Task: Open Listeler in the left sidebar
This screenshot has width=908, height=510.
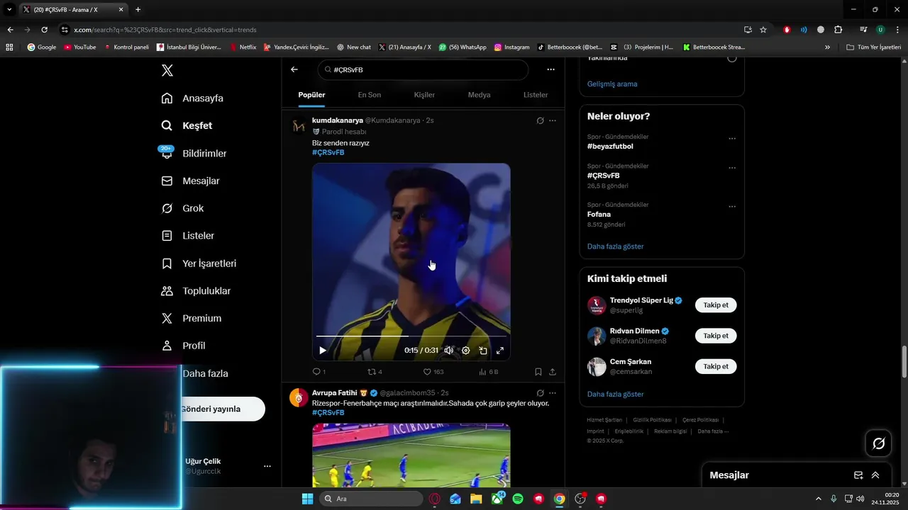Action: [187, 236]
